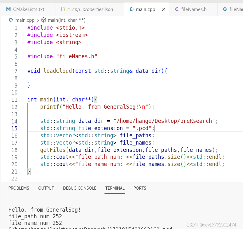
Task: Open main(int, char **) breadcrumb symbol dropdown
Action: point(67,20)
